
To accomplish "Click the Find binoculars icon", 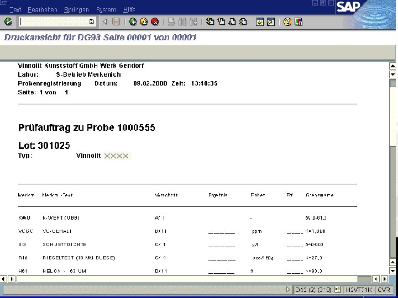I will coord(182,22).
